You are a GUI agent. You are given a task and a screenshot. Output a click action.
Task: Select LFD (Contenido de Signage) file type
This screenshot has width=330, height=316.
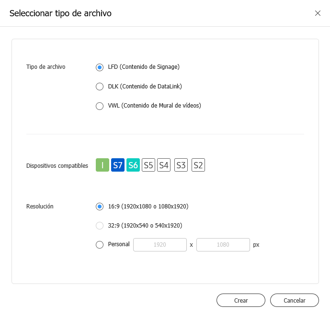100,67
